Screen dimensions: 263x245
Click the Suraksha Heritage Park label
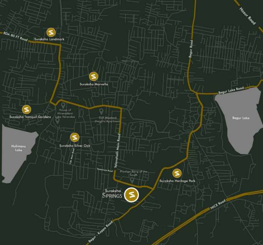click(x=178, y=181)
